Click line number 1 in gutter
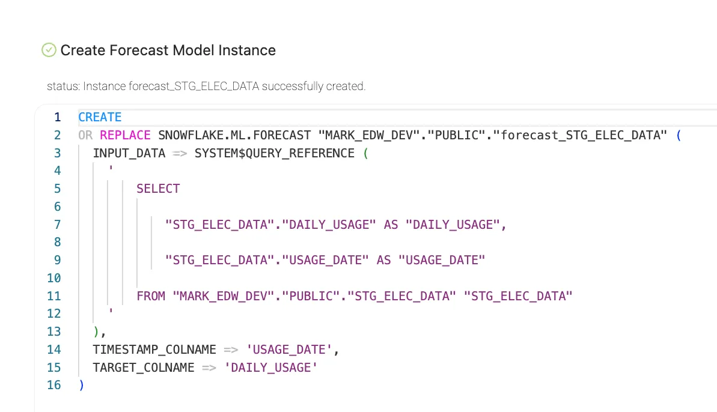The width and height of the screenshot is (717, 412). [58, 117]
